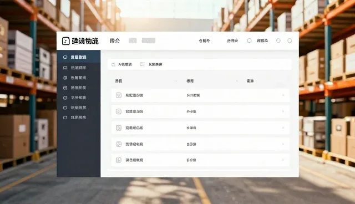
Task: Click the second table column header
Action: coord(190,81)
